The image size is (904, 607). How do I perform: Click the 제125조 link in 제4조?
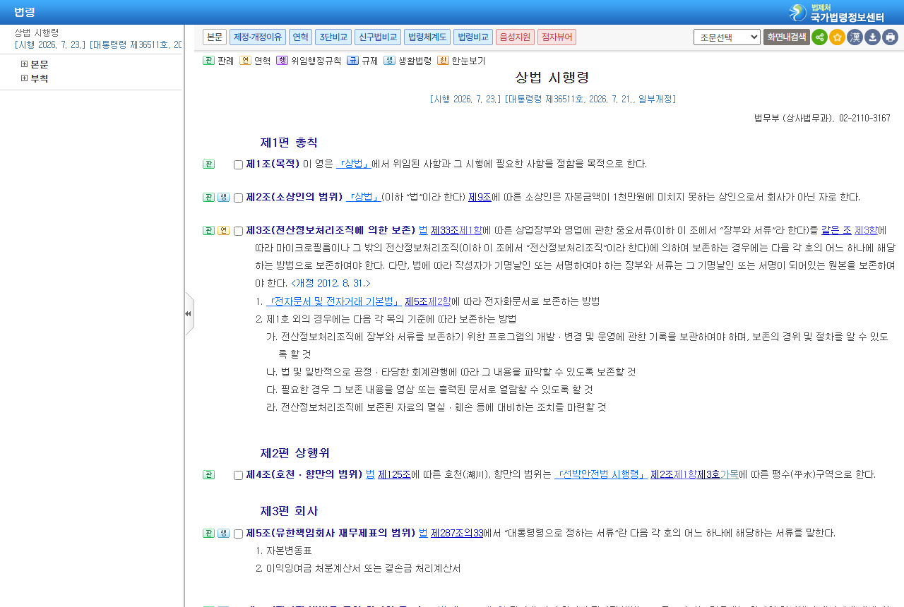pos(394,475)
